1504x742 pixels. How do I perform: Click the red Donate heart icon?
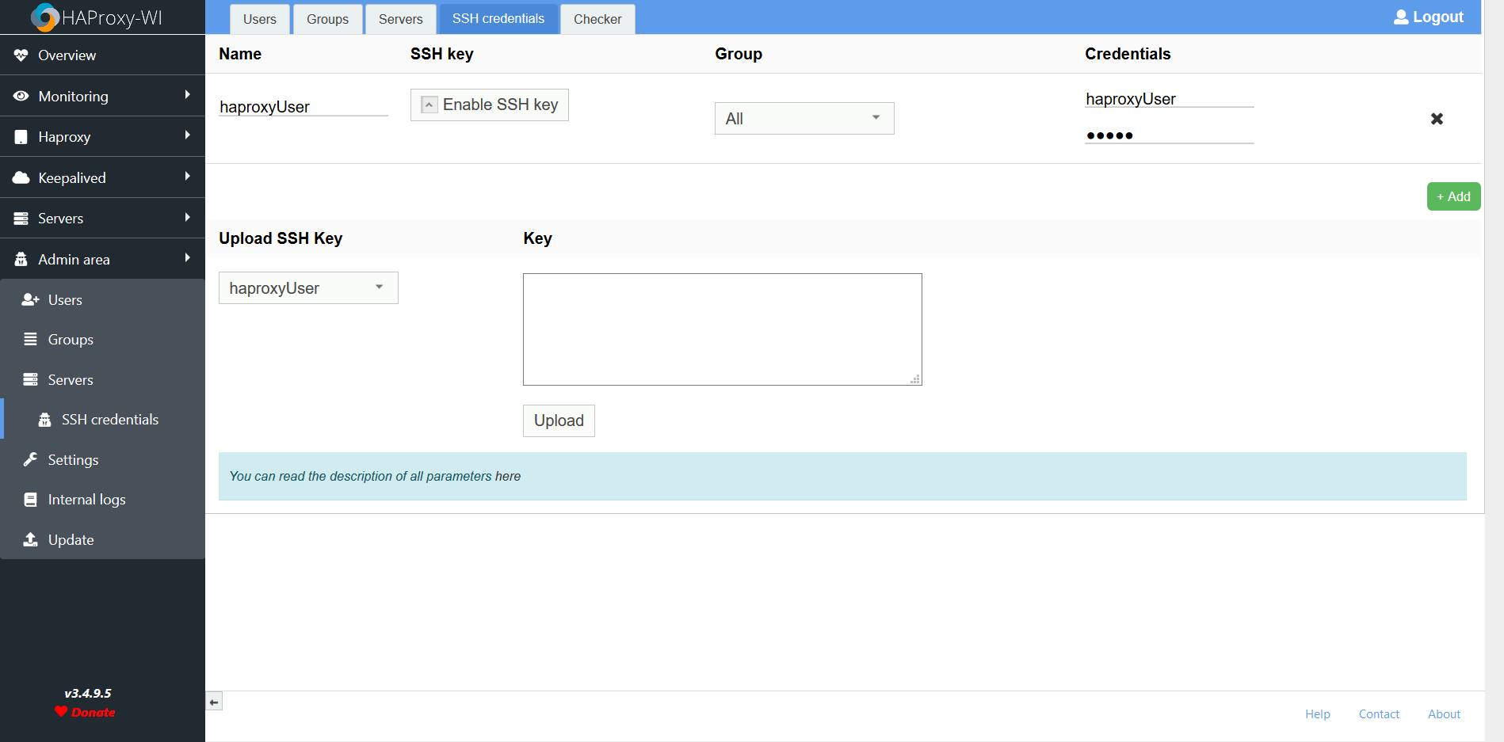pyautogui.click(x=61, y=711)
